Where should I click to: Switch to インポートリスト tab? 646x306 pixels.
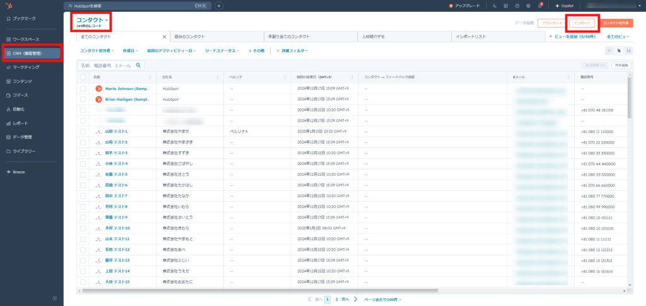tap(498, 37)
